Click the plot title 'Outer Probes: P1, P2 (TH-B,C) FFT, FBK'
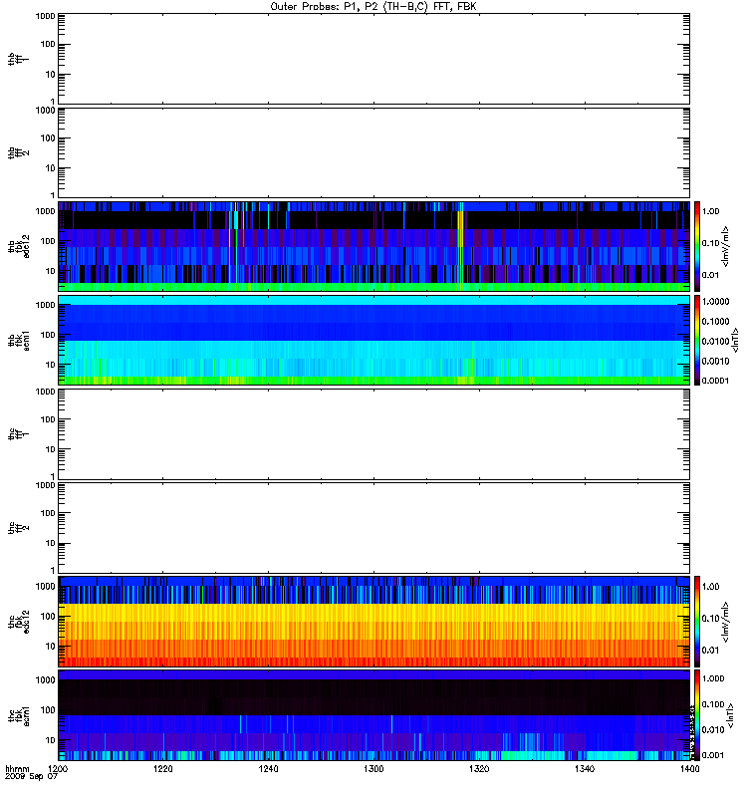The height and width of the screenshot is (797, 747). click(x=373, y=7)
